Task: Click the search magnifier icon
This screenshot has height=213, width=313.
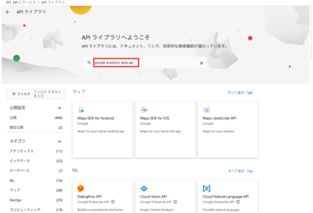Action: pyautogui.click(x=89, y=62)
